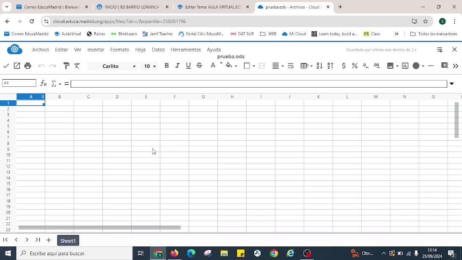
Task: Click the formula input field
Action: tap(258, 84)
